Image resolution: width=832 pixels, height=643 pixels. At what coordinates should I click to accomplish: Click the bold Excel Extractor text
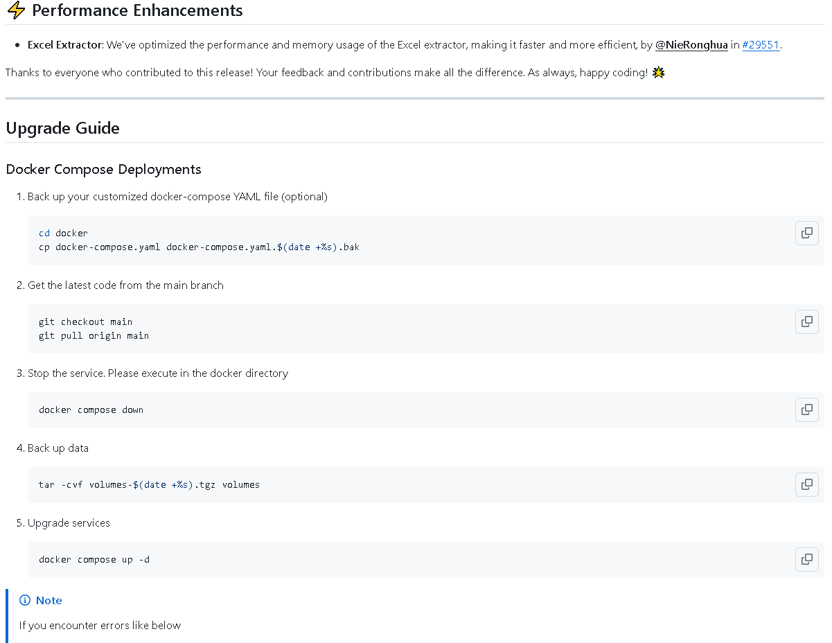pyautogui.click(x=64, y=45)
